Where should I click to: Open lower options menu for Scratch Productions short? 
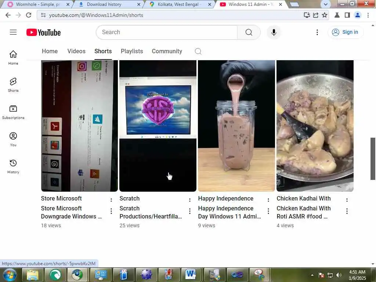pos(190,211)
